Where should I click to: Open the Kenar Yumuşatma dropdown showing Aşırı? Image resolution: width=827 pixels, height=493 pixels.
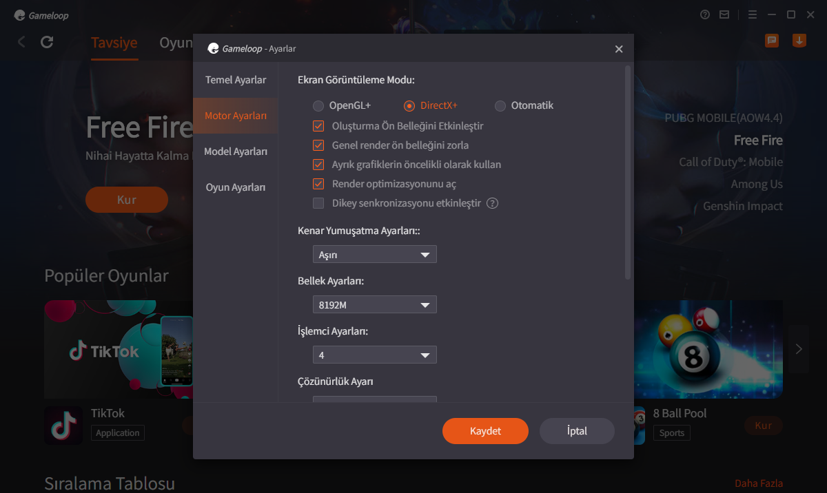click(x=375, y=255)
